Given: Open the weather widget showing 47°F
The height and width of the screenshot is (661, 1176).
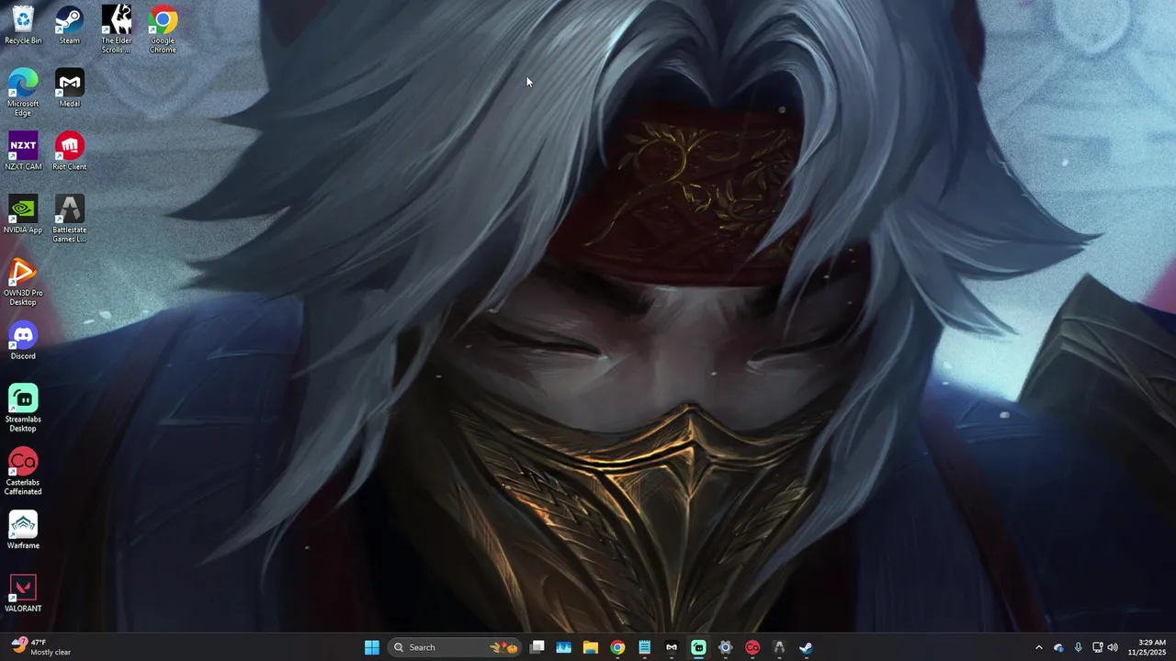Looking at the screenshot, I should (41, 647).
